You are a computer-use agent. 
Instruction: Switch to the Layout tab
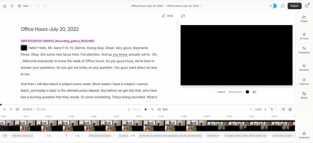pyautogui.click(x=221, y=92)
